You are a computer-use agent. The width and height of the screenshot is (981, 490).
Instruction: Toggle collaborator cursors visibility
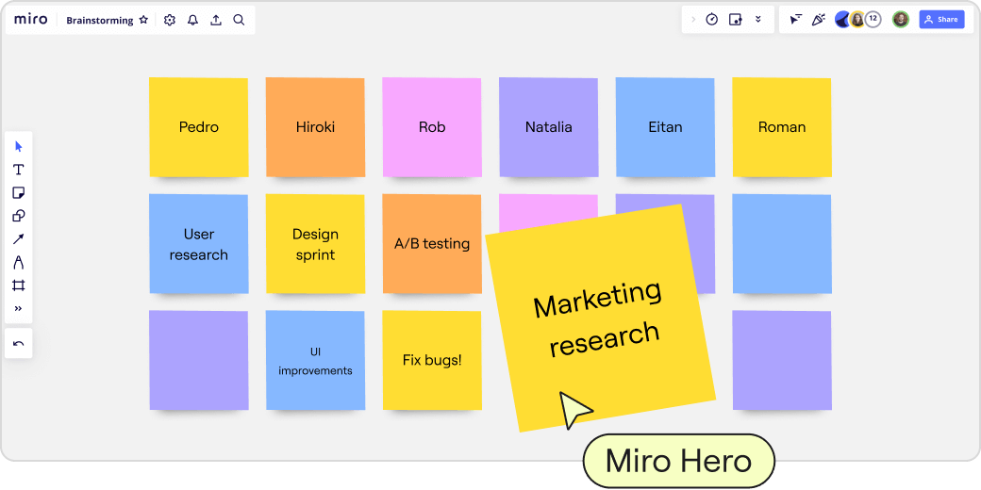pos(795,20)
